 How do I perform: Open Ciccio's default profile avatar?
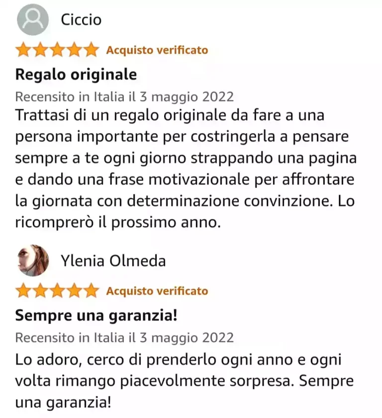point(33,20)
